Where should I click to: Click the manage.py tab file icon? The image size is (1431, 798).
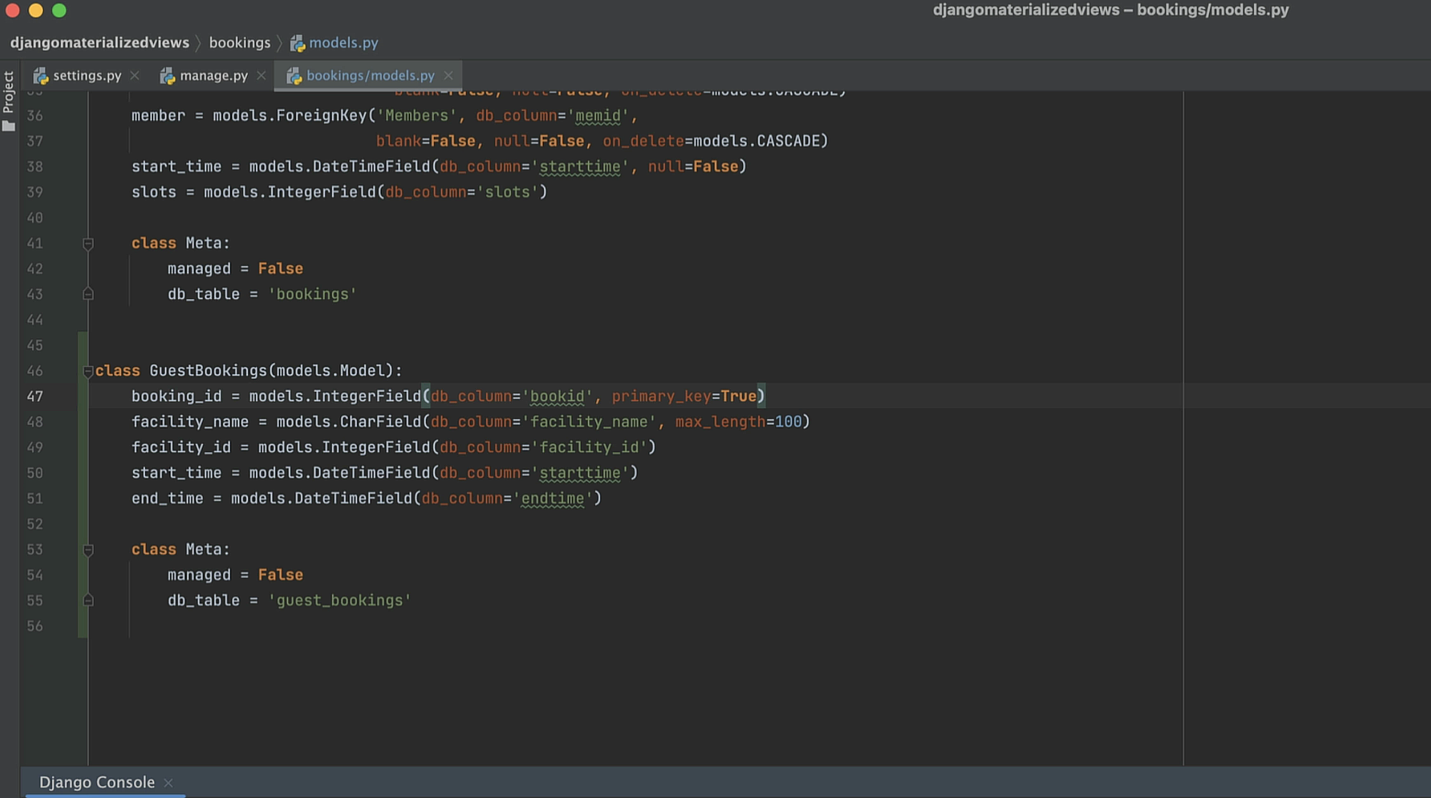167,76
